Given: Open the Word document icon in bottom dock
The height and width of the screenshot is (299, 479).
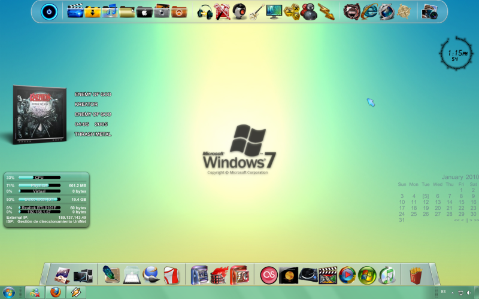Looking at the screenshot, I should click(199, 274).
